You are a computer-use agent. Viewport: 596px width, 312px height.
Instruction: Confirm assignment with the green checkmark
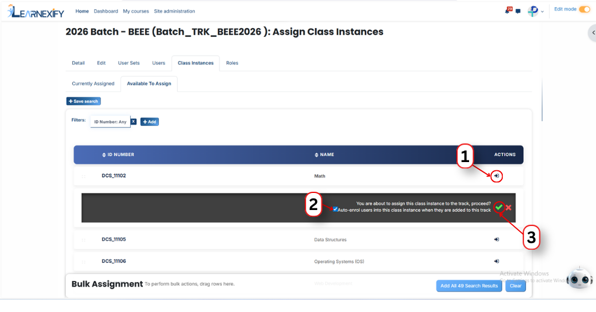point(499,207)
